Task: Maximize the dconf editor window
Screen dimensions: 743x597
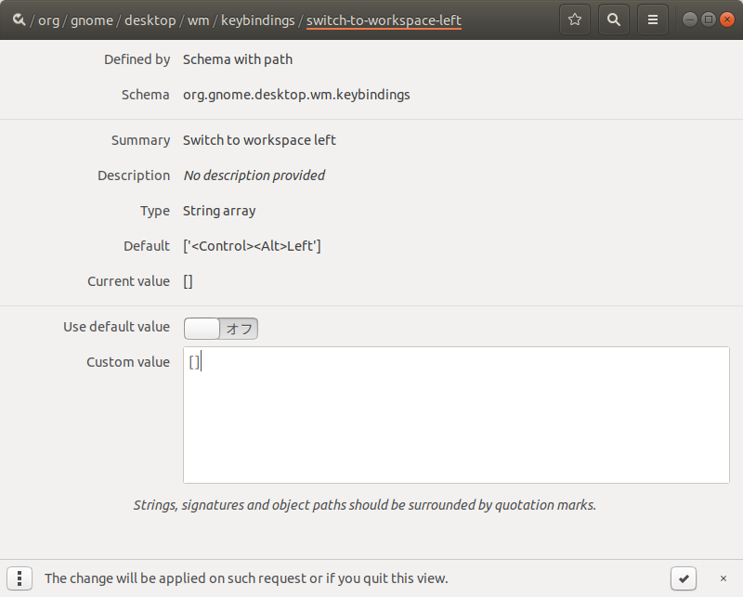Action: coord(709,19)
